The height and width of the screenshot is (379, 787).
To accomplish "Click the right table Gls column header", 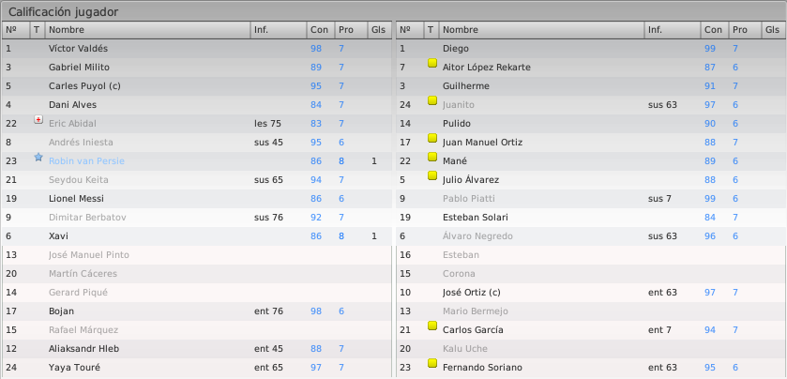I will (x=774, y=30).
